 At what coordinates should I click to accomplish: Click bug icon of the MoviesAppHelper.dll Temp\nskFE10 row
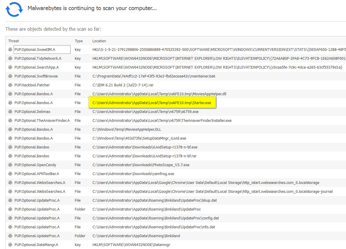(x=10, y=94)
